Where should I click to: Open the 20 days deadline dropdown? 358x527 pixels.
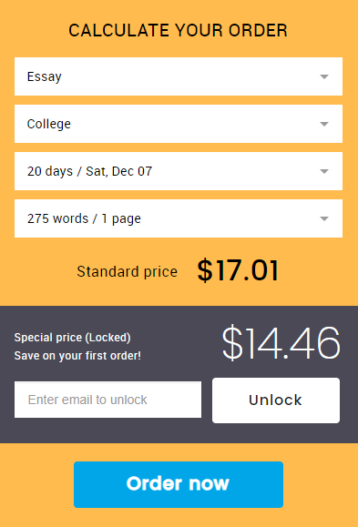[x=179, y=171]
